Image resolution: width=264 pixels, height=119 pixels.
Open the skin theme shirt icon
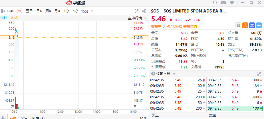point(232,3)
